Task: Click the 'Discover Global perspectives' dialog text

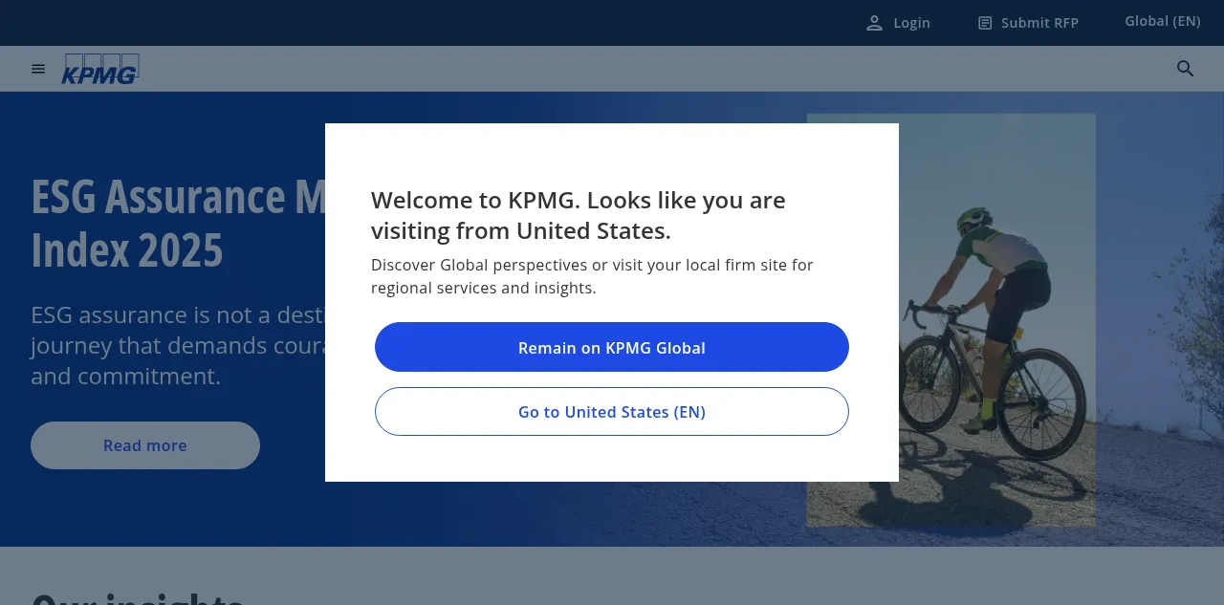Action: pyautogui.click(x=592, y=276)
